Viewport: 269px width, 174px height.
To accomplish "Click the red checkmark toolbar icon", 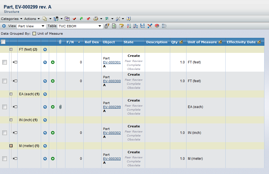I will (x=74, y=19).
